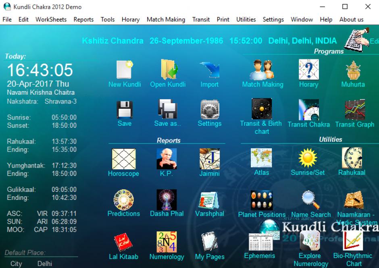Open the File menu

(7, 19)
